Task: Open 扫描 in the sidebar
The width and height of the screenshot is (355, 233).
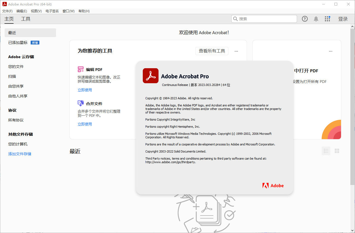Action: 12,76
